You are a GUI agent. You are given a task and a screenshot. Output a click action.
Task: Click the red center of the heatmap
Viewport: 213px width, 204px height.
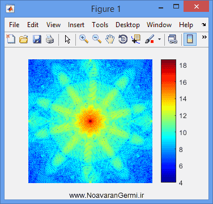point(90,121)
